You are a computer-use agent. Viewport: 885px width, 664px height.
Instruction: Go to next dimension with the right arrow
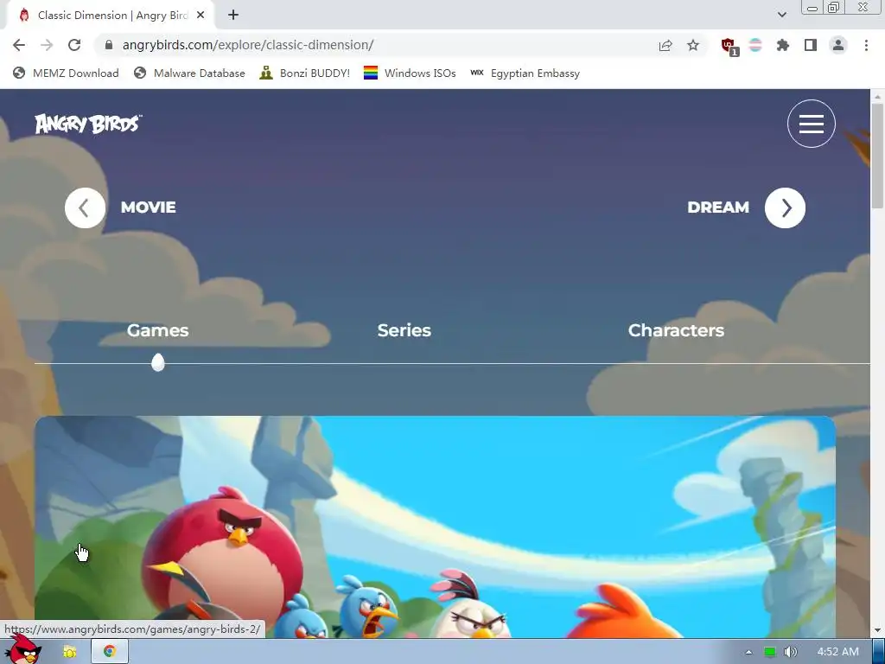(785, 207)
